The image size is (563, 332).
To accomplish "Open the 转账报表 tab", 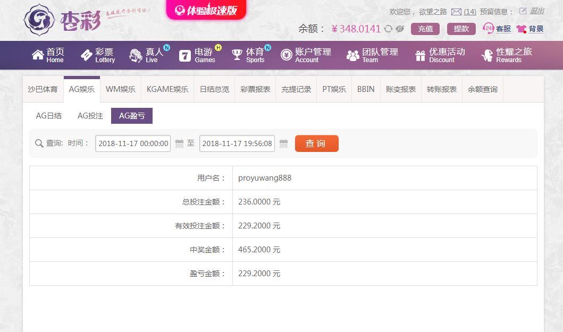I will (442, 89).
